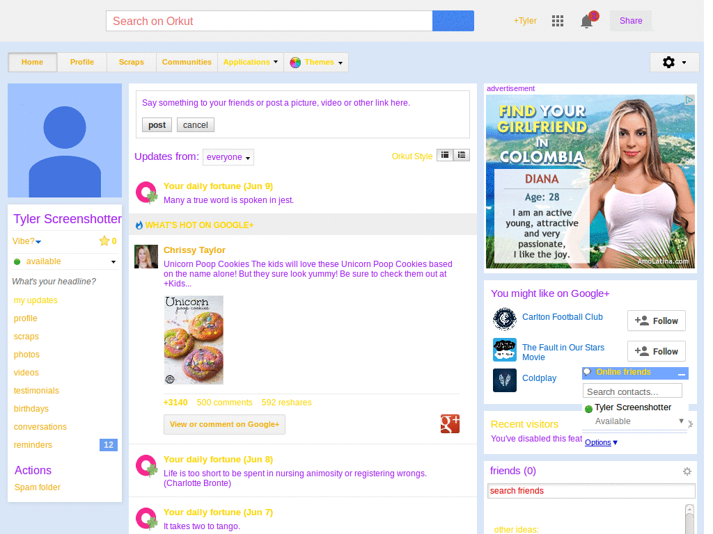Image resolution: width=713 pixels, height=534 pixels.
Task: Click the red Google+ icon
Action: click(x=450, y=423)
